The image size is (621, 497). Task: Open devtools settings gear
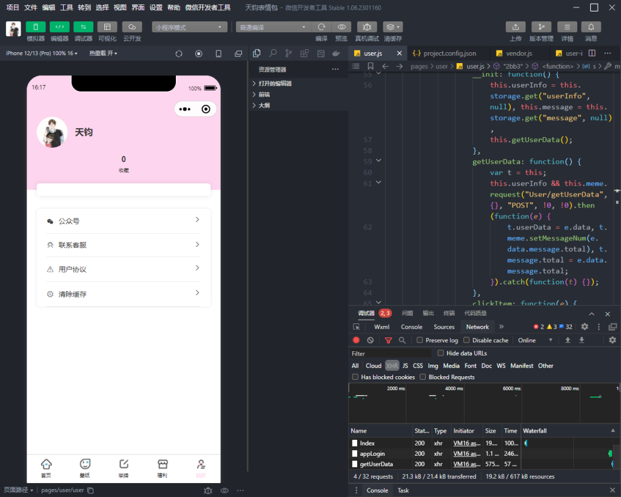pyautogui.click(x=585, y=326)
